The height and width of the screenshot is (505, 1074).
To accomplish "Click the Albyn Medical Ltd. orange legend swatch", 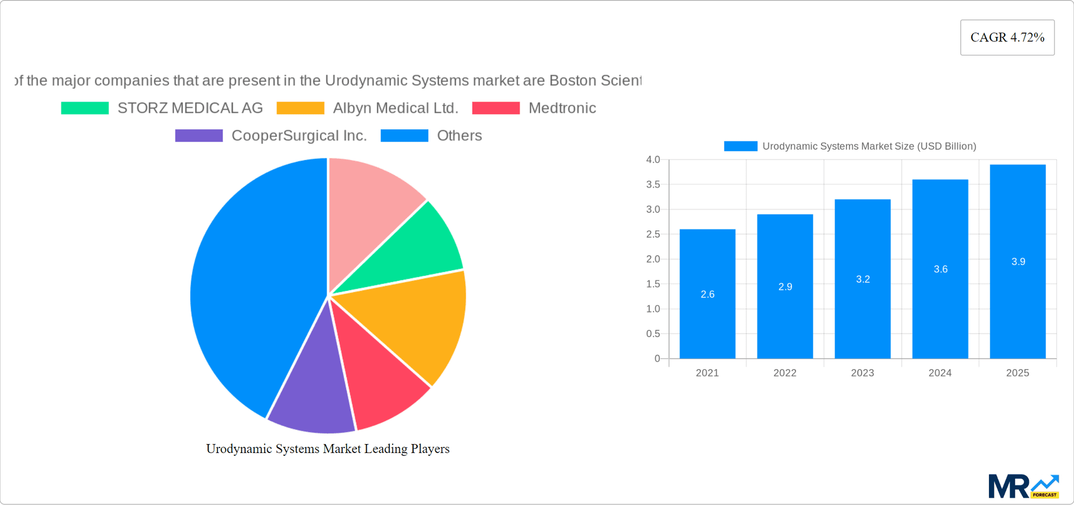I will 300,107.
